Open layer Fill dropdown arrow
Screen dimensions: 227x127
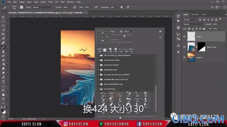tap(220, 29)
